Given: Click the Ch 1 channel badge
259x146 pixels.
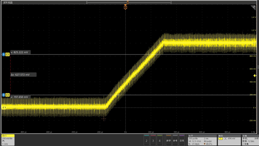Looking at the screenshot, I should click(8, 140).
